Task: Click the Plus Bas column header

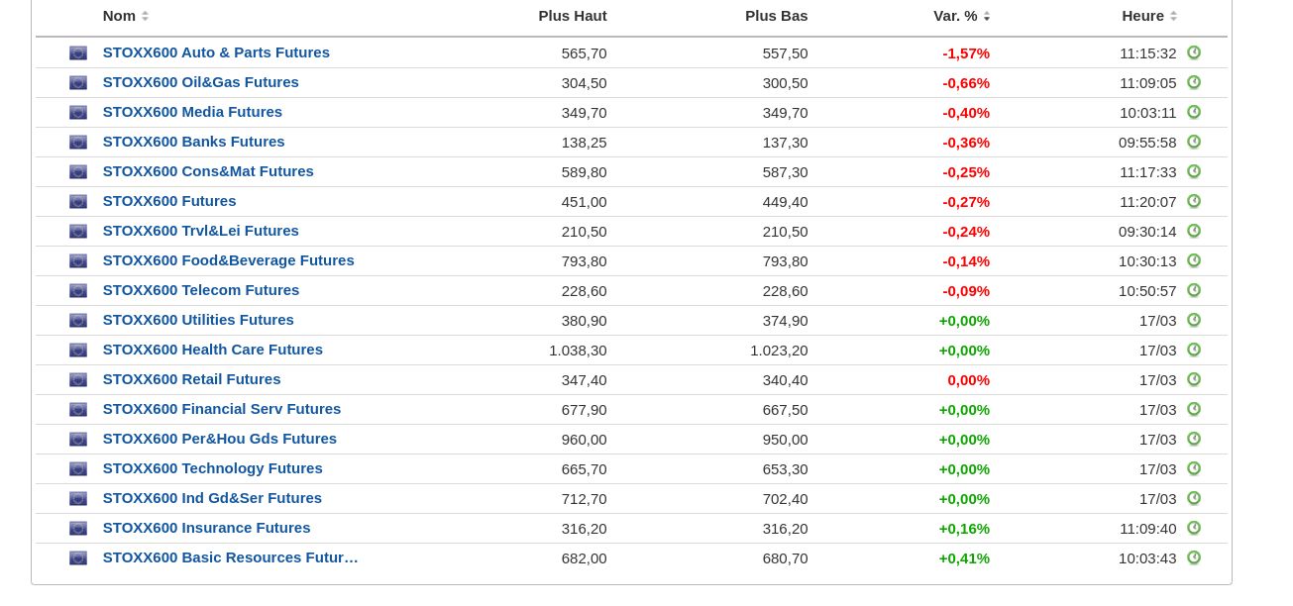Action: click(x=776, y=16)
